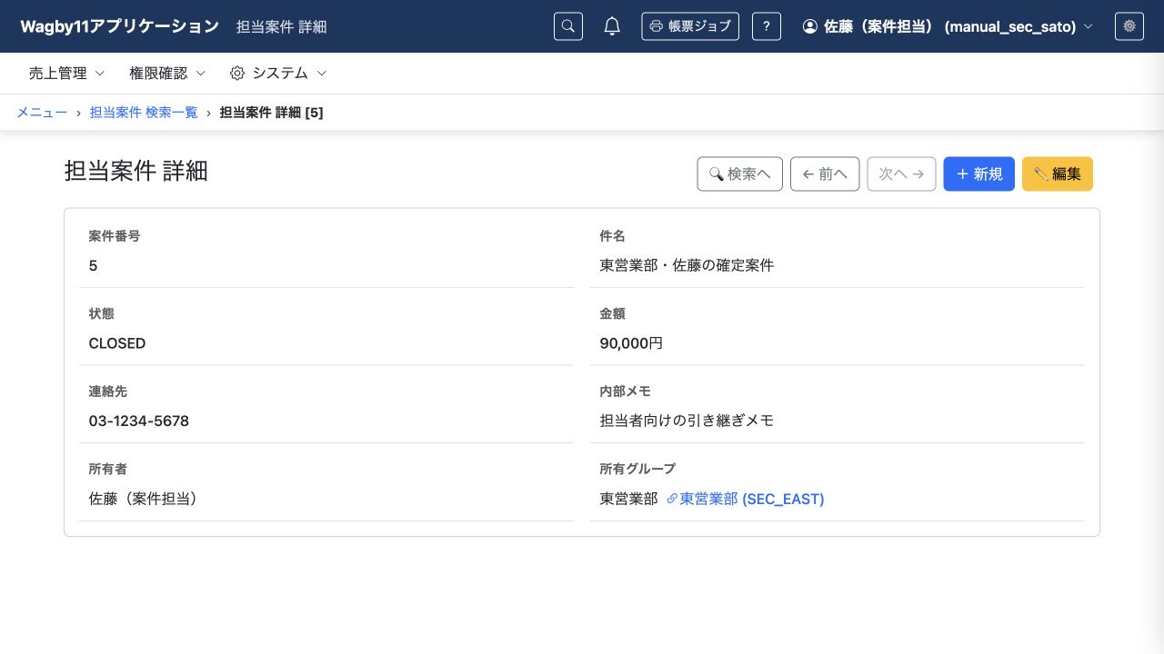
Task: Click the Wagby11アプリケーション title
Action: tap(120, 26)
